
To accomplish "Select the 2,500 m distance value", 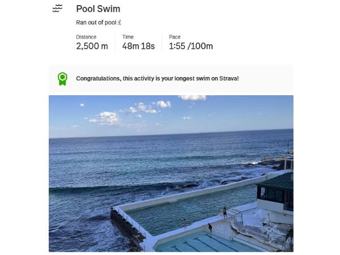I will pyautogui.click(x=92, y=46).
